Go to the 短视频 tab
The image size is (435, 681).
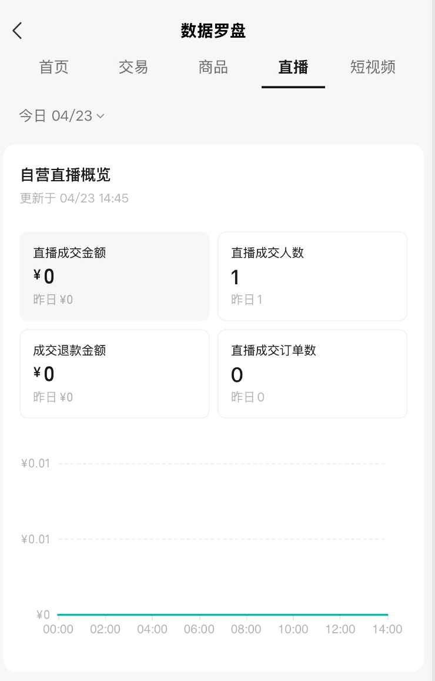coord(373,67)
